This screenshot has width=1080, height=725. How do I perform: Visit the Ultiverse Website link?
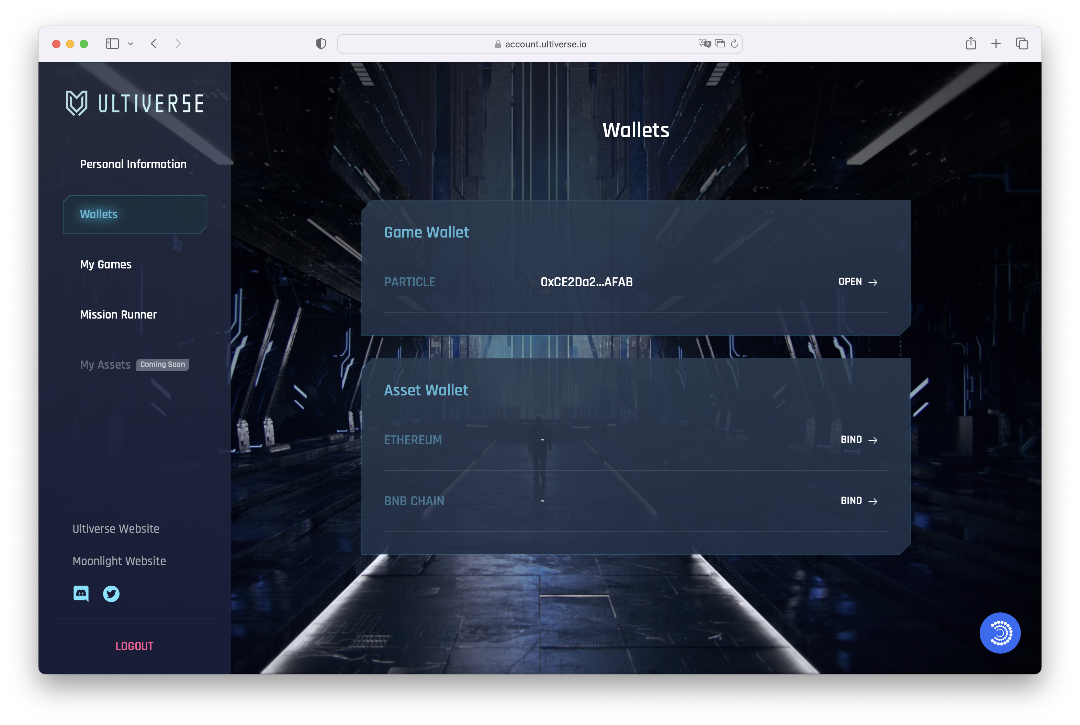tap(116, 529)
